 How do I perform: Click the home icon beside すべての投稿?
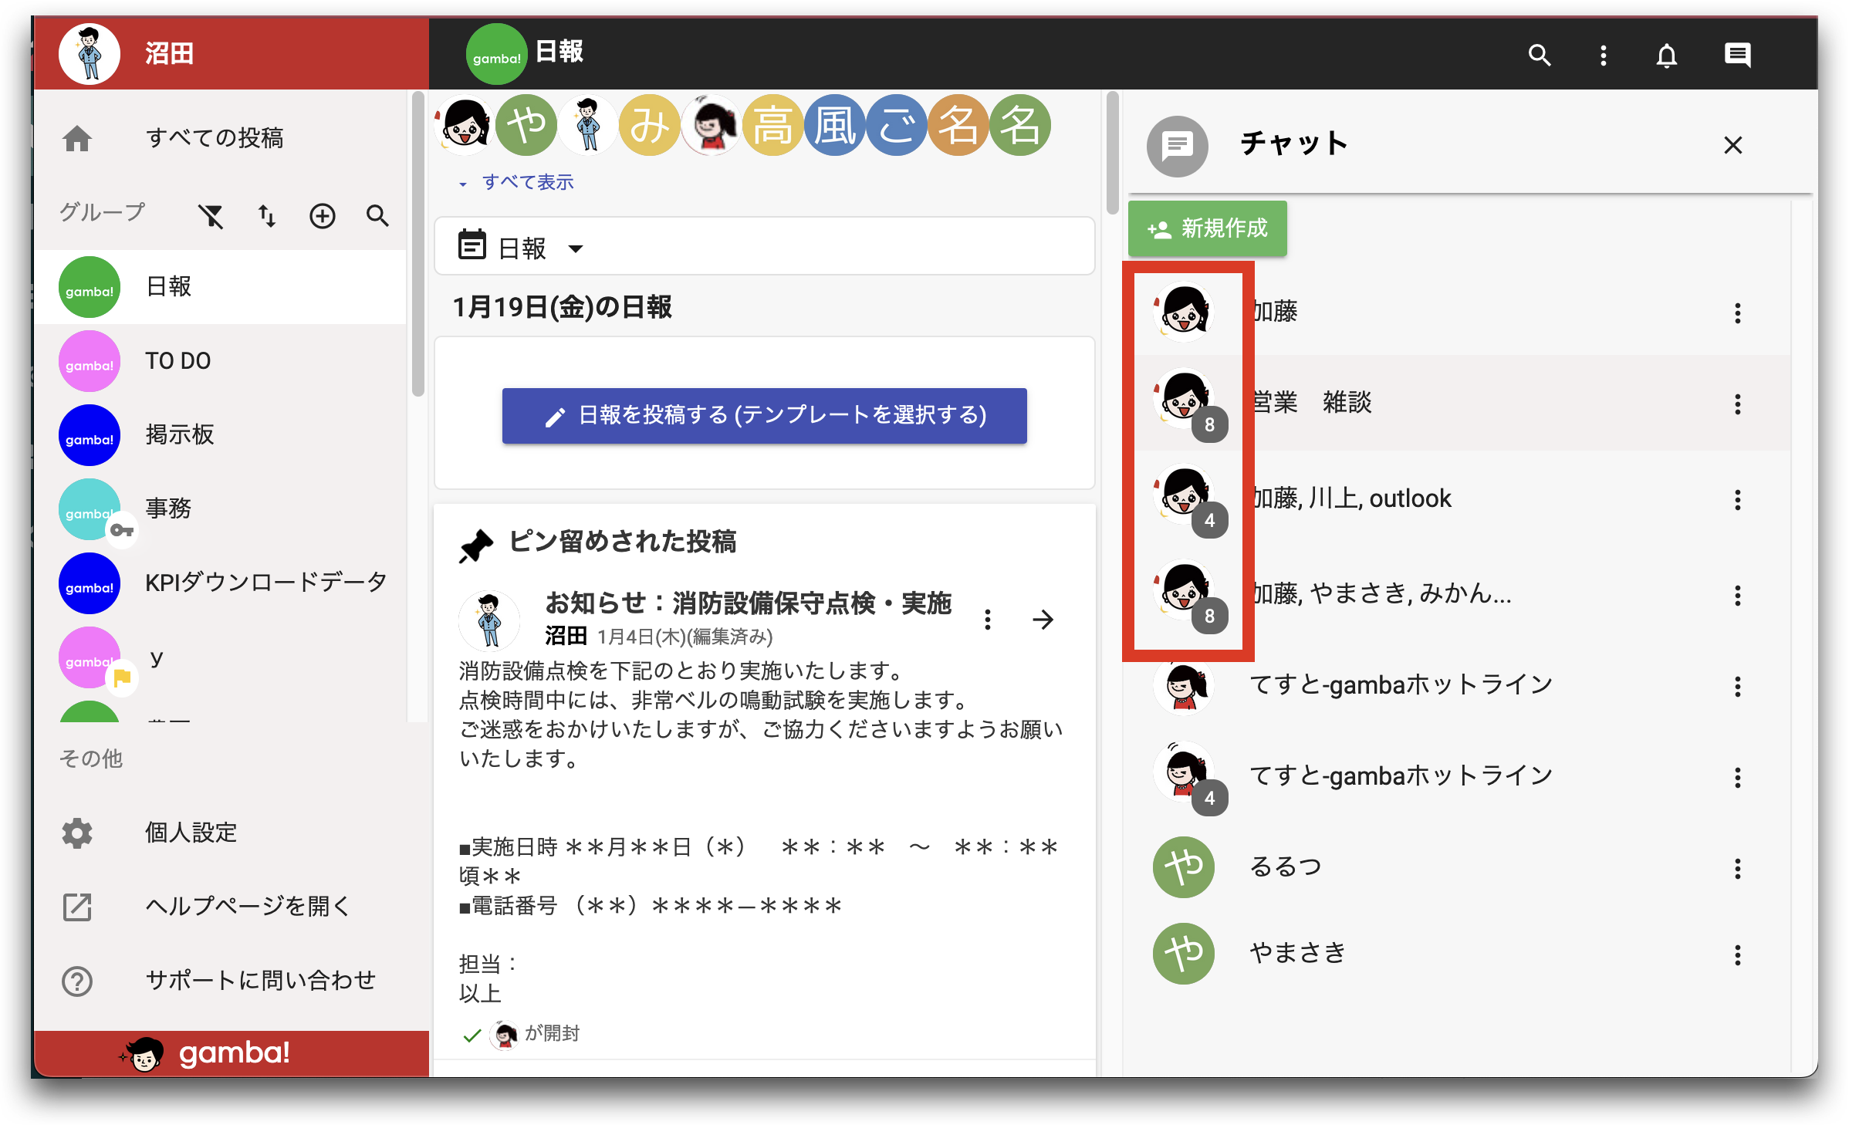point(77,138)
